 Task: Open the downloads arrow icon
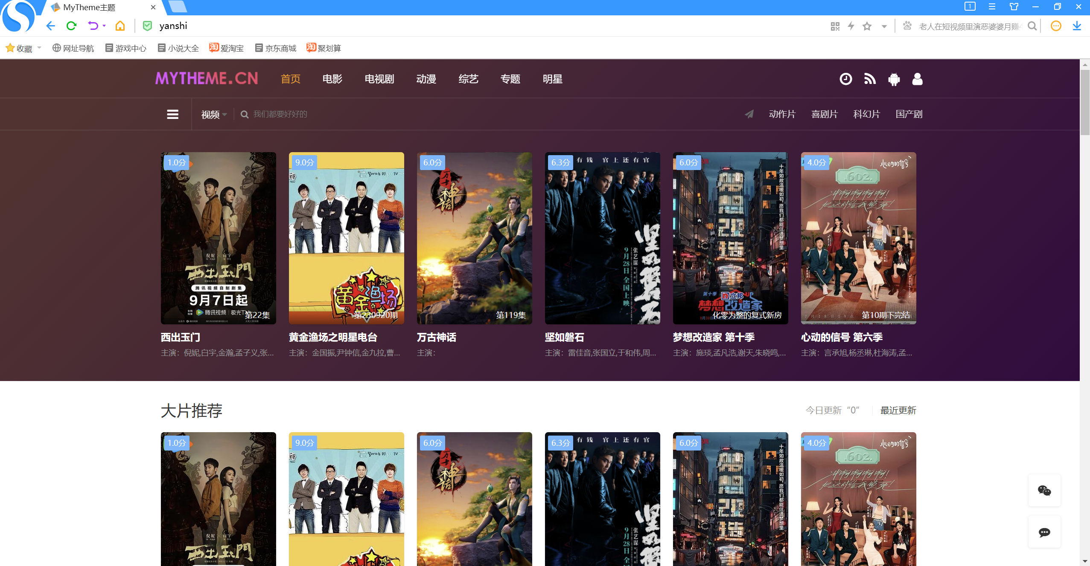coord(1077,26)
